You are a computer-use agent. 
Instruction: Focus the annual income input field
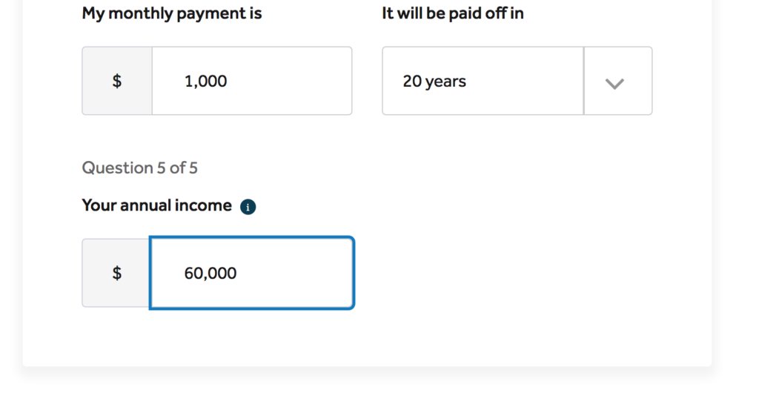pos(289,273)
